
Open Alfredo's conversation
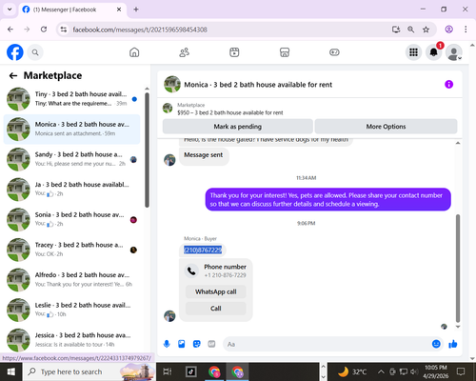tap(71, 280)
